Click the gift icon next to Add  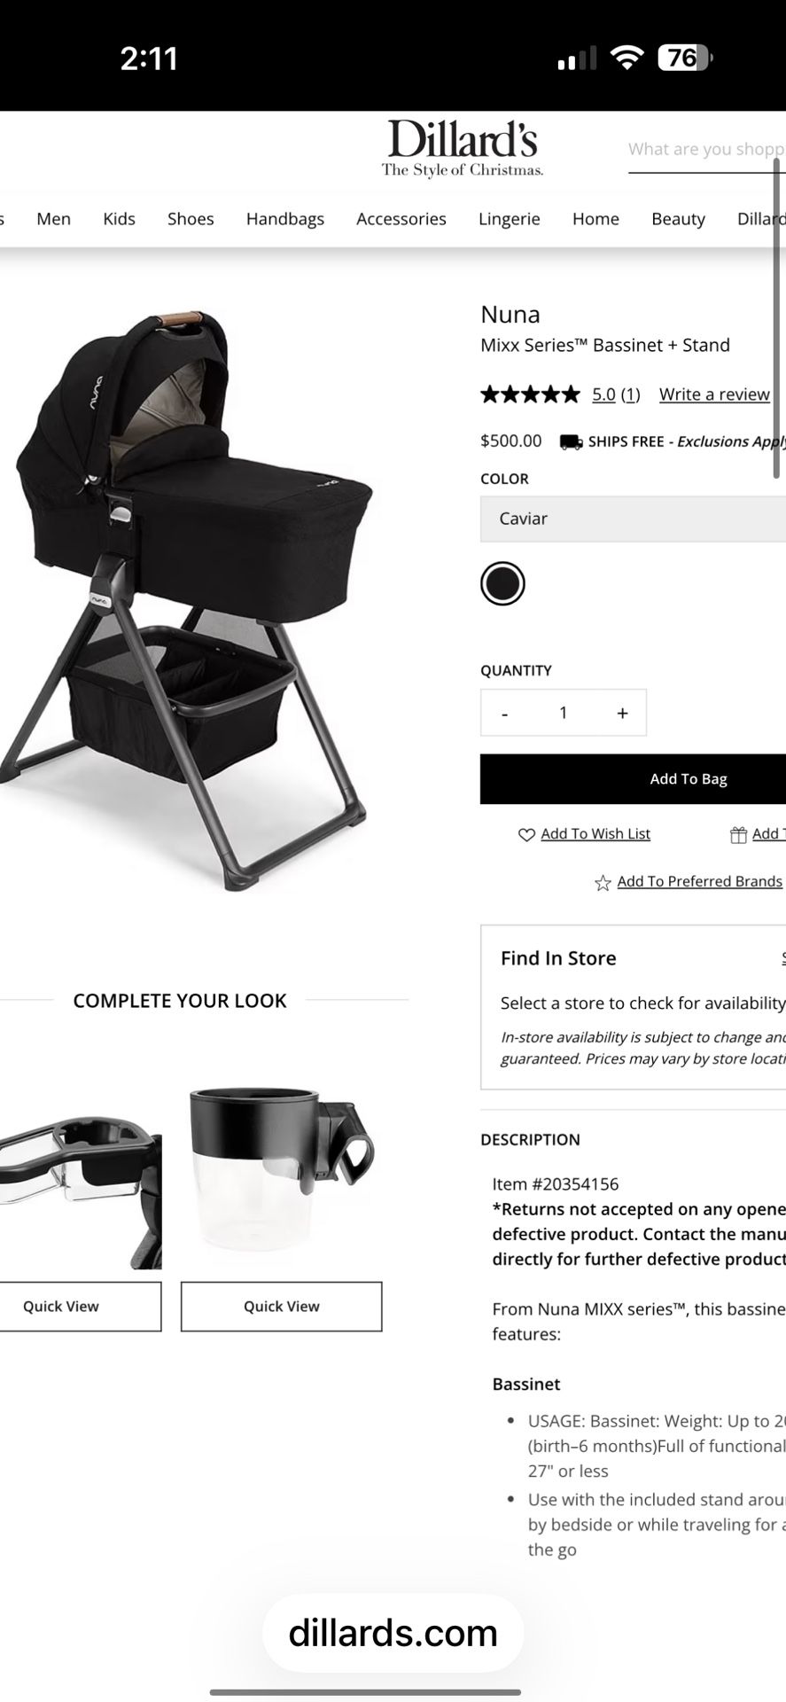[x=738, y=834]
